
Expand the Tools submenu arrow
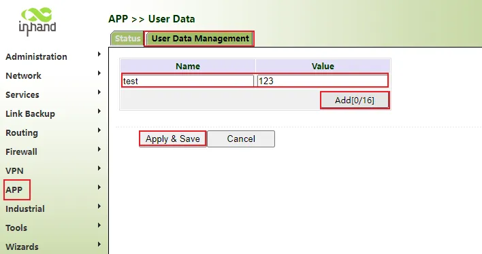click(x=99, y=225)
